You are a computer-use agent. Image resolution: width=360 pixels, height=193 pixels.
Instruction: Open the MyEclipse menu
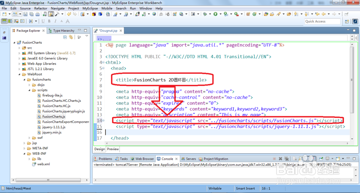point(90,8)
